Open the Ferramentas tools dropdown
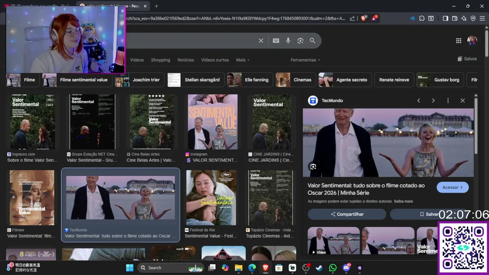The width and height of the screenshot is (489, 275). tap(305, 60)
